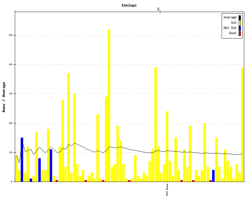Image resolution: width=247 pixels, height=197 pixels.
Task: Click the black Average legend swatch
Action: click(x=240, y=18)
